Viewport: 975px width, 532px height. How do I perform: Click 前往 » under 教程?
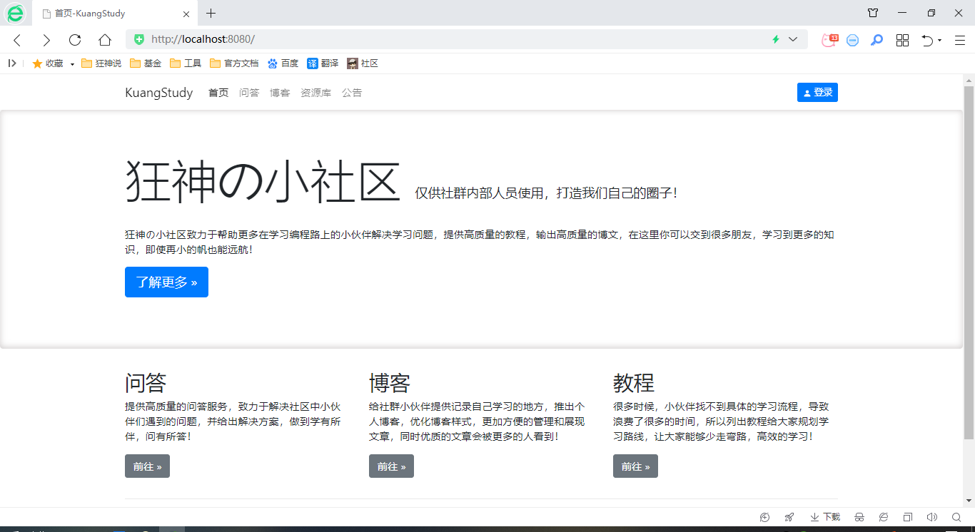[x=635, y=466]
